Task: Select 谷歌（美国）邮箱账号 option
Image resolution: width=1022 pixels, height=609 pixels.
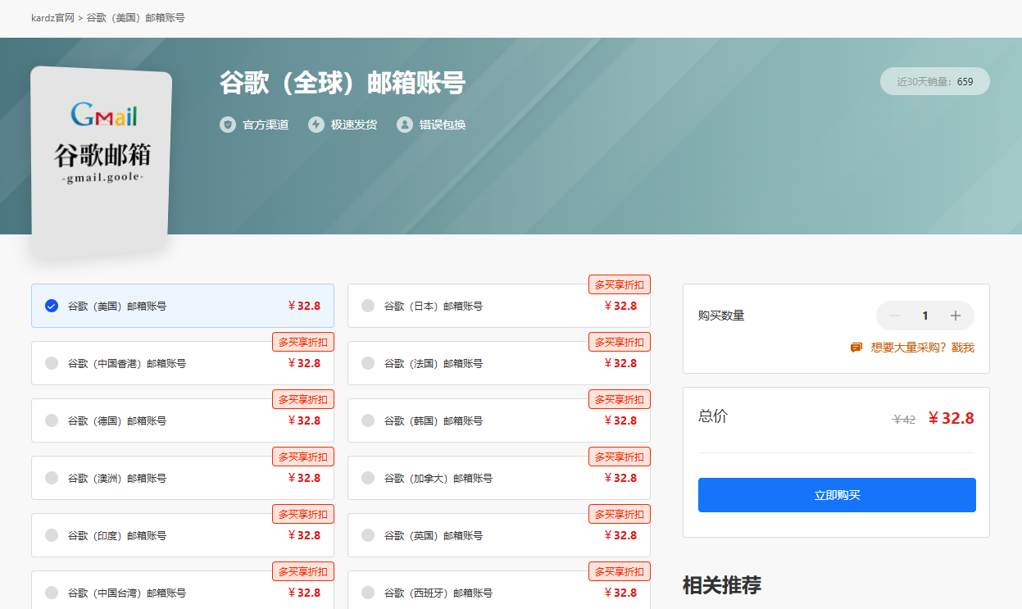Action: (x=183, y=306)
